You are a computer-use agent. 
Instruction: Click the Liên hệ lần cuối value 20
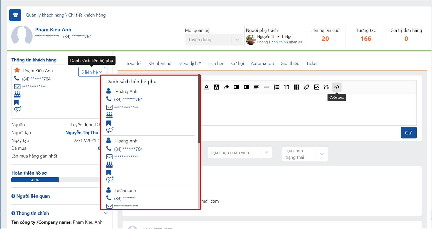point(325,39)
